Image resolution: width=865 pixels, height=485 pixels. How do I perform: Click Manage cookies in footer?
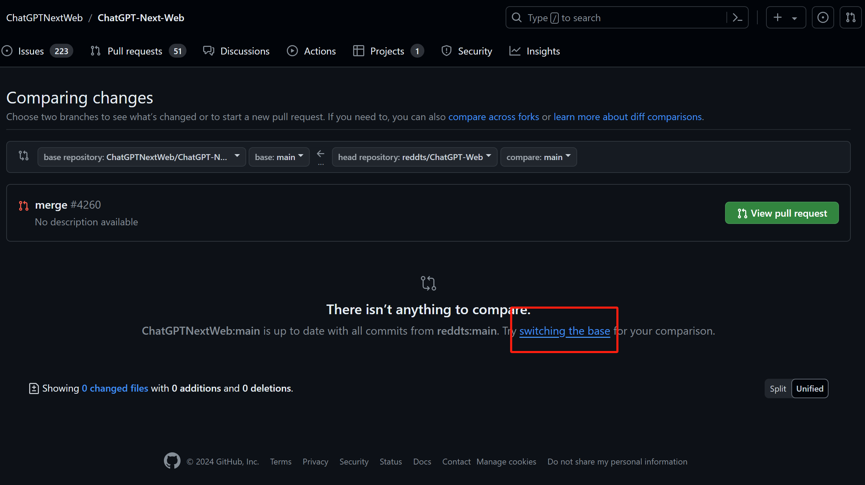pos(506,461)
